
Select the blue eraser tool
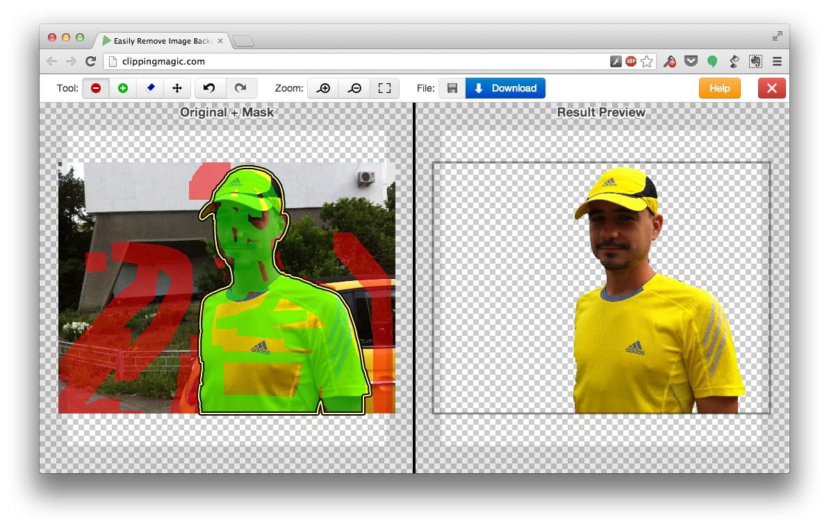pyautogui.click(x=150, y=88)
